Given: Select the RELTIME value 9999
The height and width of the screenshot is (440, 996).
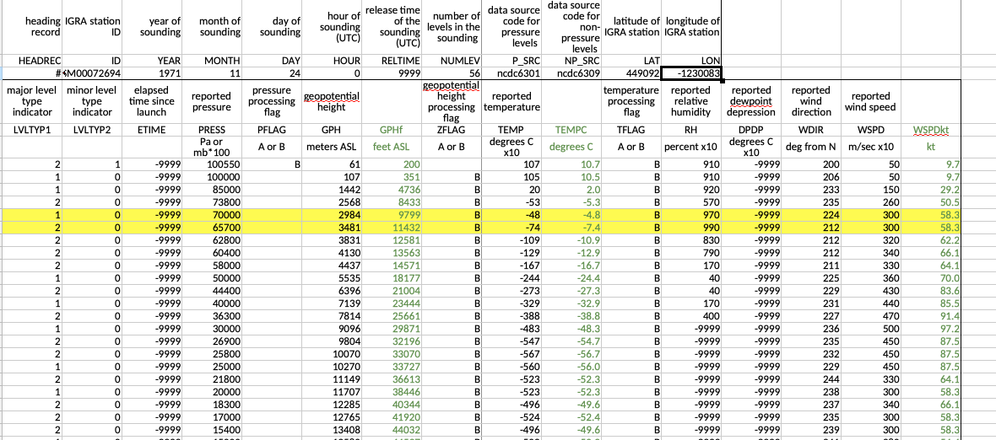Looking at the screenshot, I should point(393,72).
